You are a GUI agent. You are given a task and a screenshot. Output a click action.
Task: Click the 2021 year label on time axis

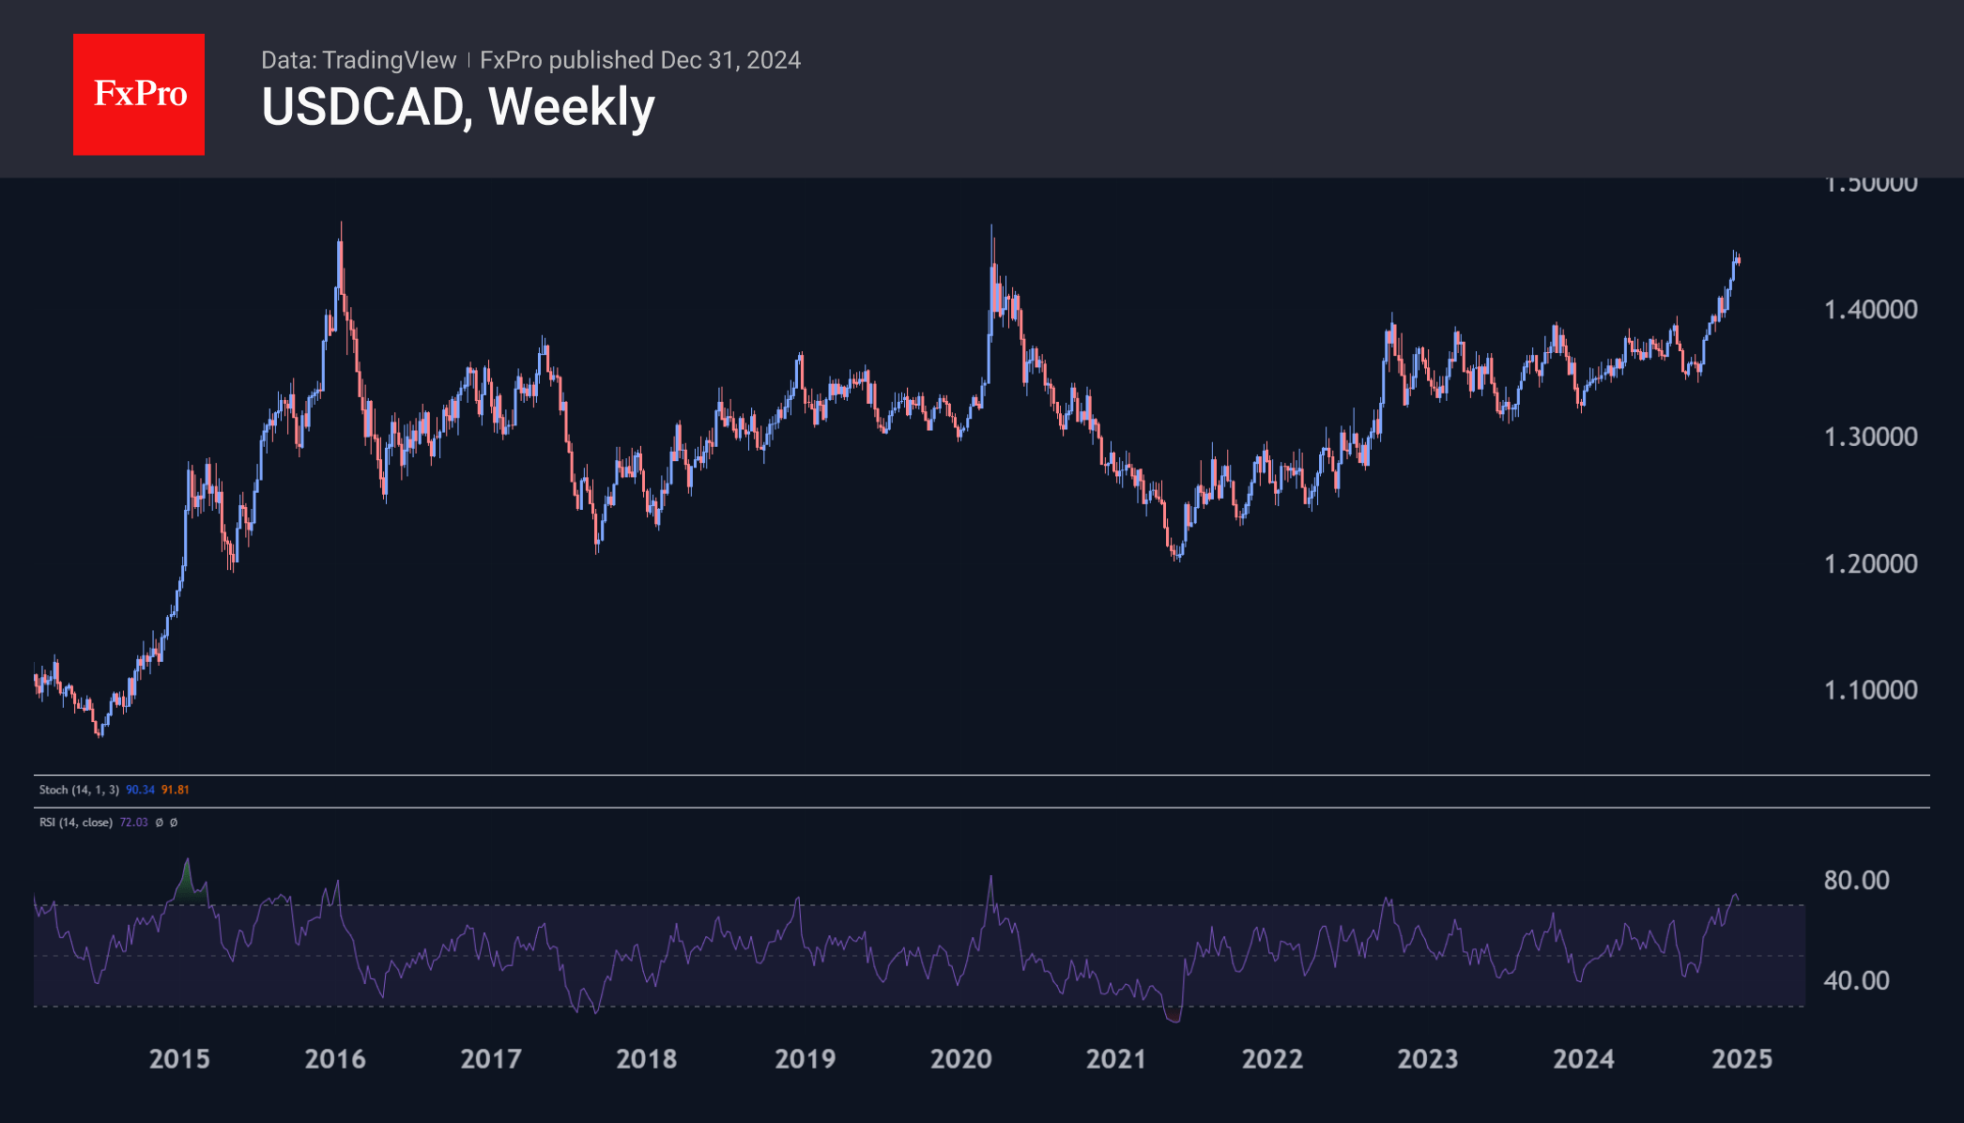coord(1116,1059)
